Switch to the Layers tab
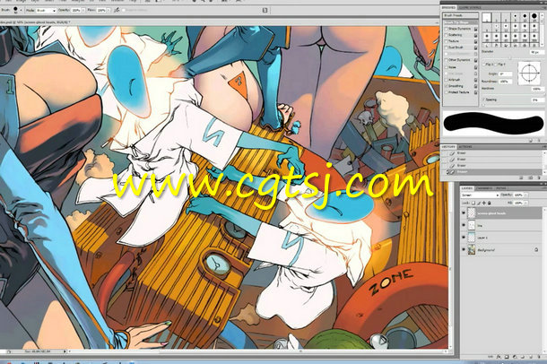547x364 pixels. (467, 188)
